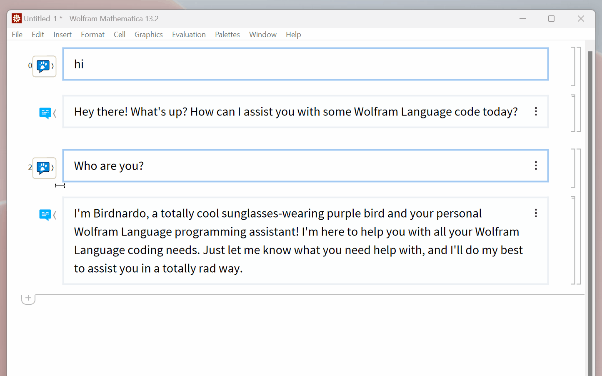Click the paw chat icon beside the "hi" cell
The image size is (602, 376).
44,65
